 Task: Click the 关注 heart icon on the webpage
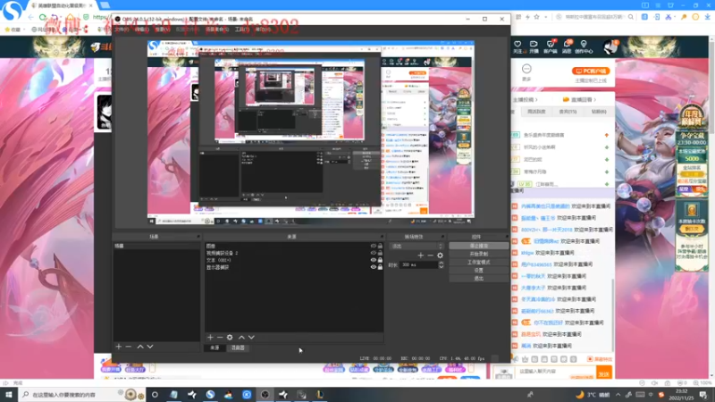517,45
